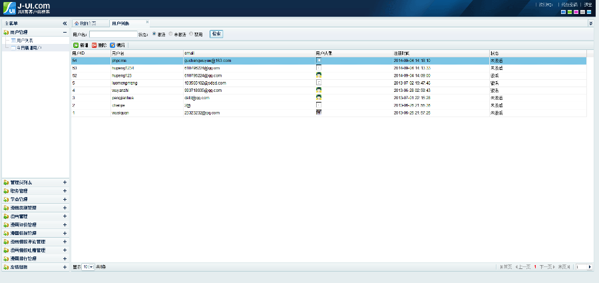The image size is (599, 283).
Task: Open the tab list double-chevron at right
Action: tap(591, 23)
